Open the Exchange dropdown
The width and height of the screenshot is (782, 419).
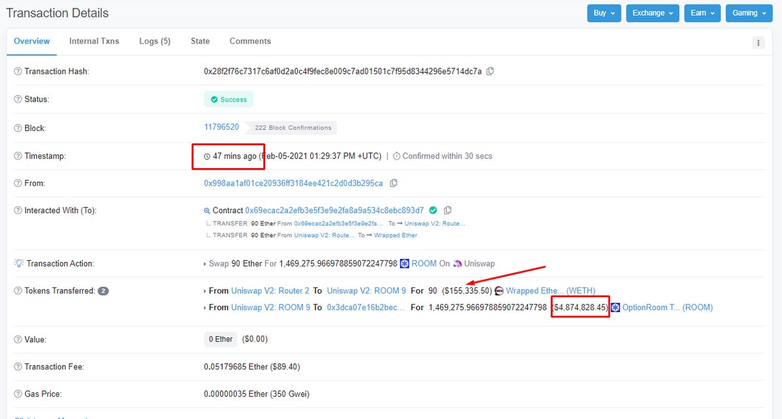click(652, 13)
